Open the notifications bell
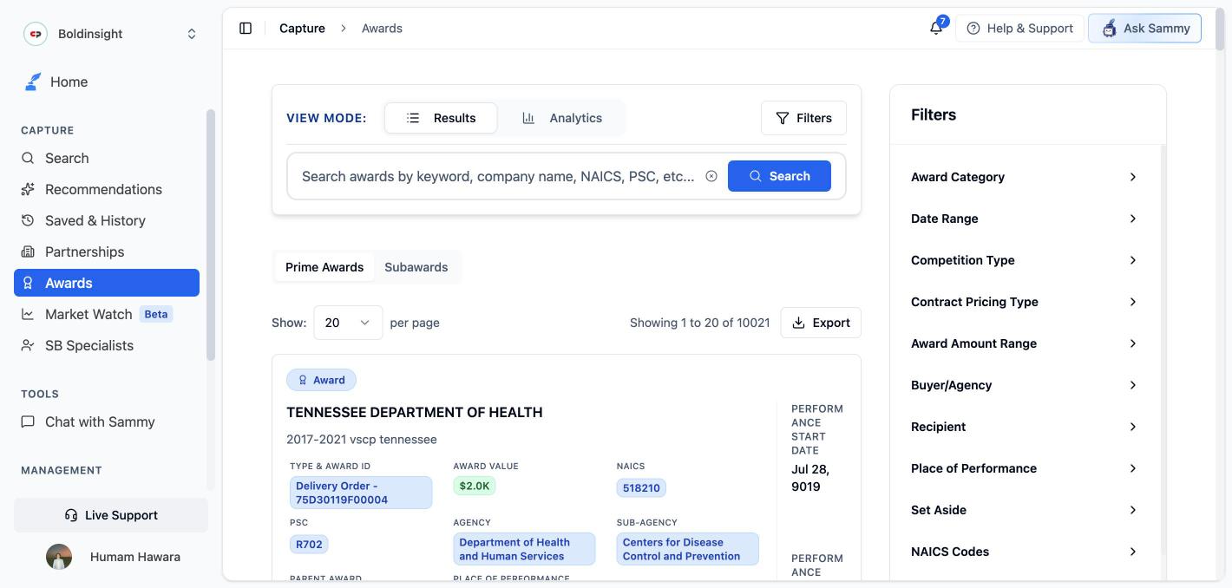 (936, 29)
